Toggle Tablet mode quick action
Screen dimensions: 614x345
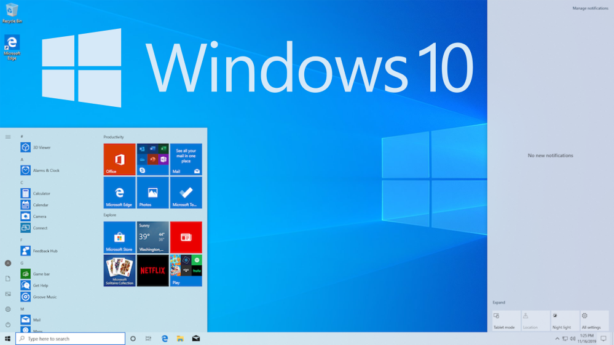pos(506,320)
